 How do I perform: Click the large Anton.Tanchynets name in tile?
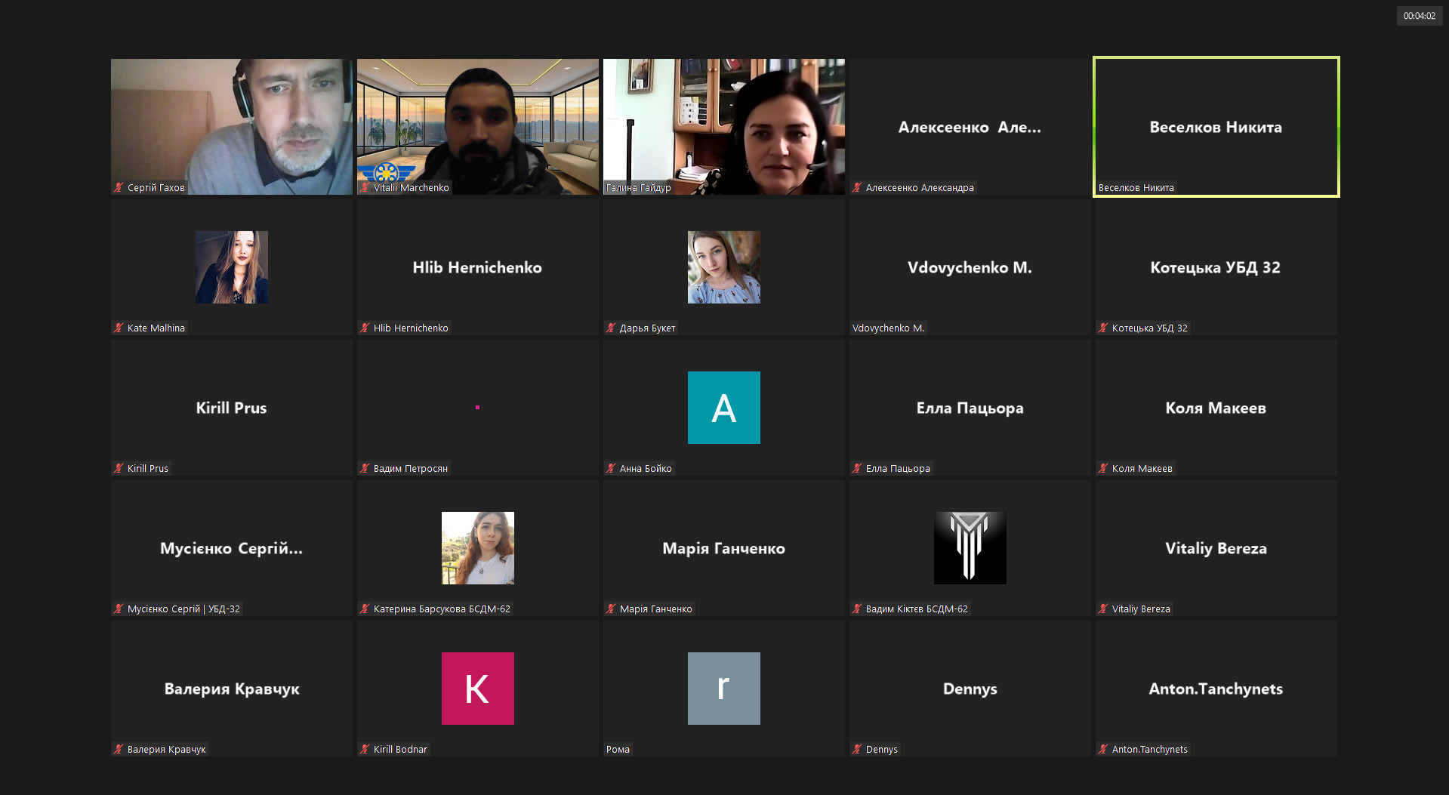(1216, 689)
